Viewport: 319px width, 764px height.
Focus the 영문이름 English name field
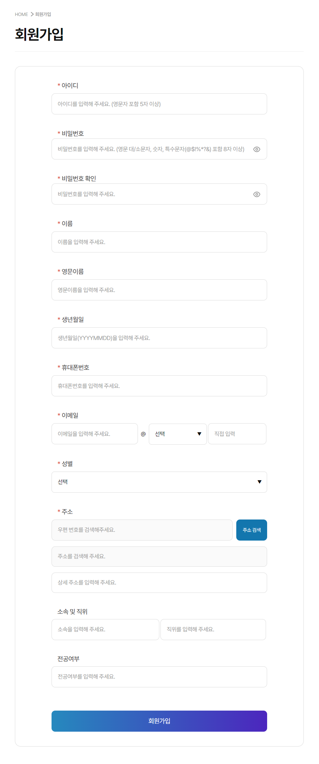159,290
